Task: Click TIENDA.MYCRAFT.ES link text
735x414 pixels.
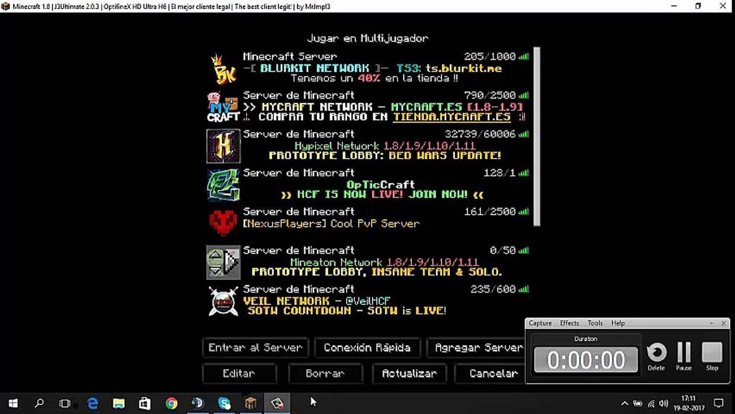Action: pyautogui.click(x=452, y=117)
